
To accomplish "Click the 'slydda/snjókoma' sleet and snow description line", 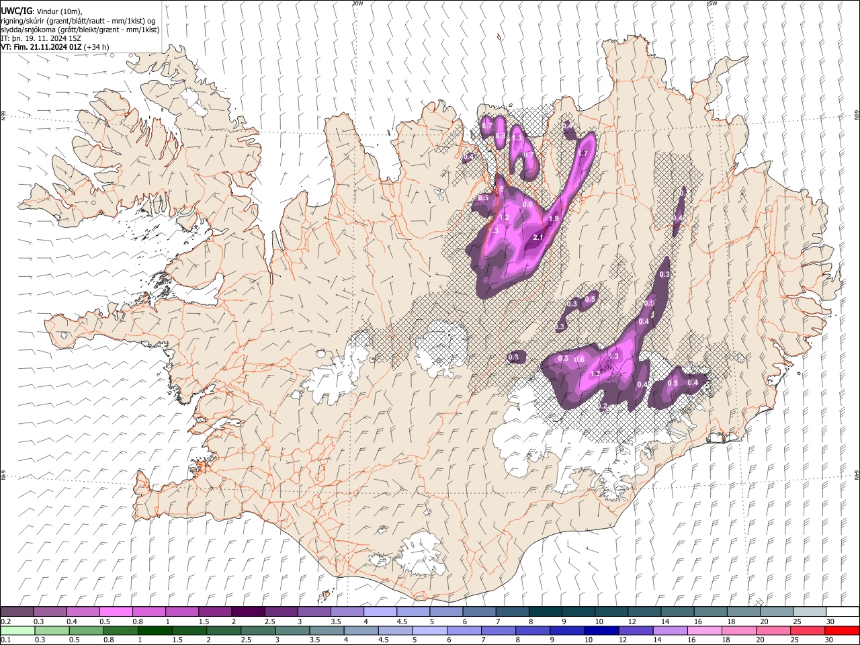I will 80,30.
